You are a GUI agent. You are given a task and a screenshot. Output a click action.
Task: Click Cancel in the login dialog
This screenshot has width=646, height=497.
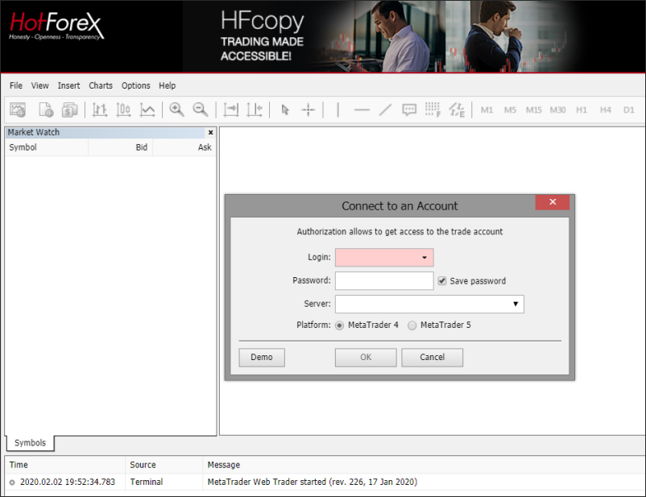[x=433, y=357]
